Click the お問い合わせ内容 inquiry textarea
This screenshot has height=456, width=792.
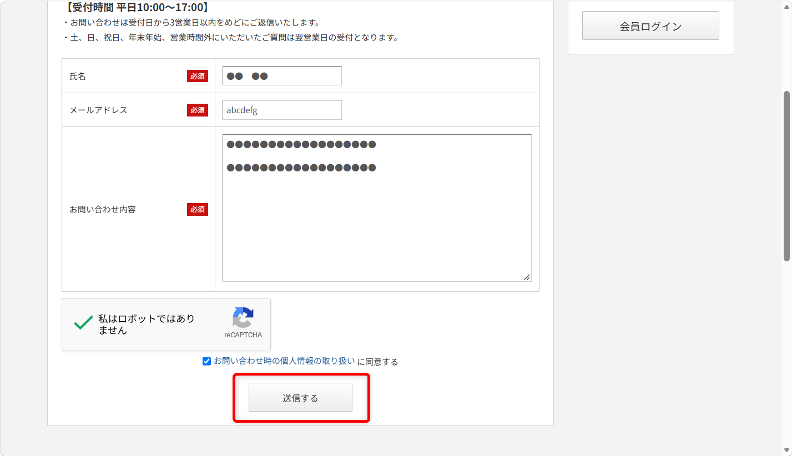pyautogui.click(x=377, y=208)
